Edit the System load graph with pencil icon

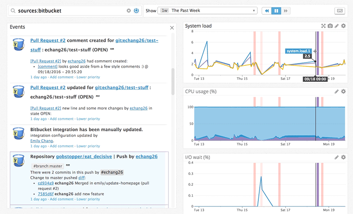337,26
